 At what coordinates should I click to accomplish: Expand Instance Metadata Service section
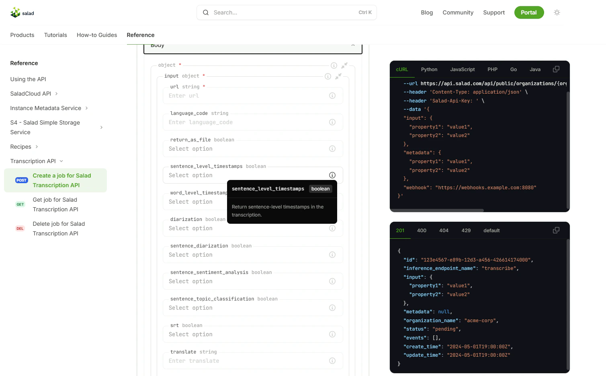coord(86,108)
